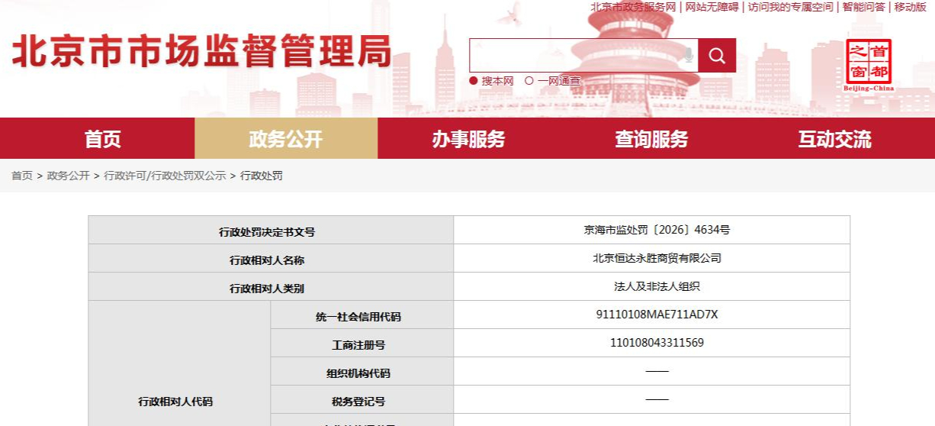Click 政务公开 in the breadcrumb

[68, 176]
